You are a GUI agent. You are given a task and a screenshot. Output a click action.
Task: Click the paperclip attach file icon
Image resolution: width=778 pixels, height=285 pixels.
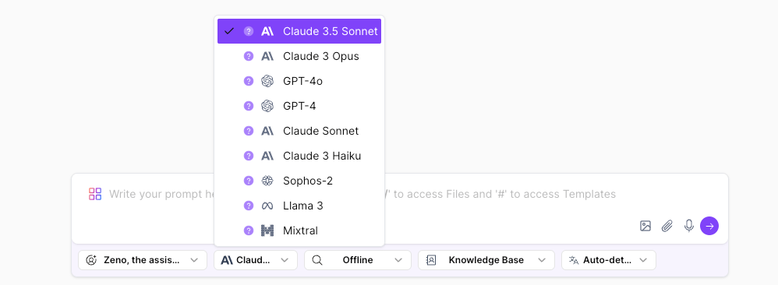point(667,226)
